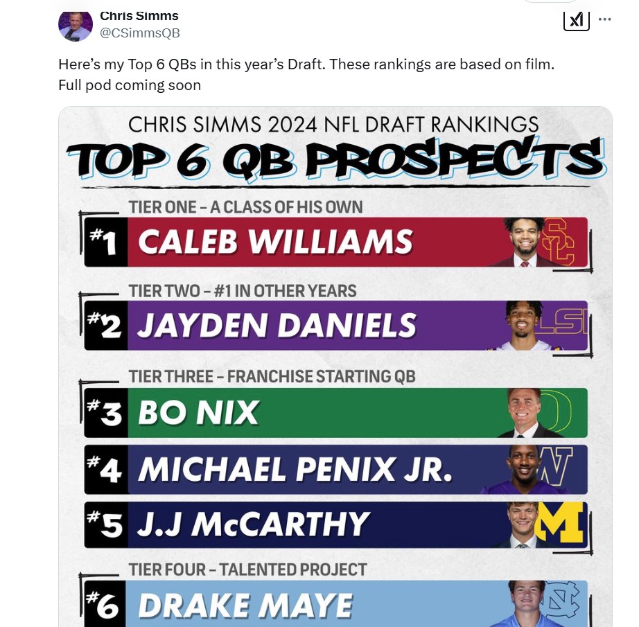Open the @CSimmsQB handle link

[x=140, y=33]
